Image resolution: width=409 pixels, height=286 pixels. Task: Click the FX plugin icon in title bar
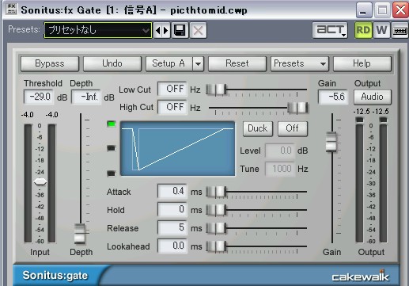[x=11, y=9]
